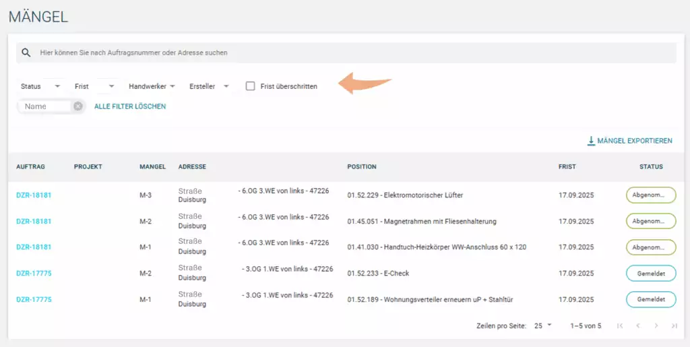Click the download icon beside Mängel exportieren
Screen dimensions: 690x347
click(x=591, y=141)
